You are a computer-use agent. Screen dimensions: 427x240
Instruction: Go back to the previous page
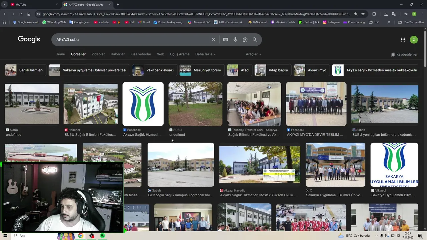pyautogui.click(x=5, y=14)
